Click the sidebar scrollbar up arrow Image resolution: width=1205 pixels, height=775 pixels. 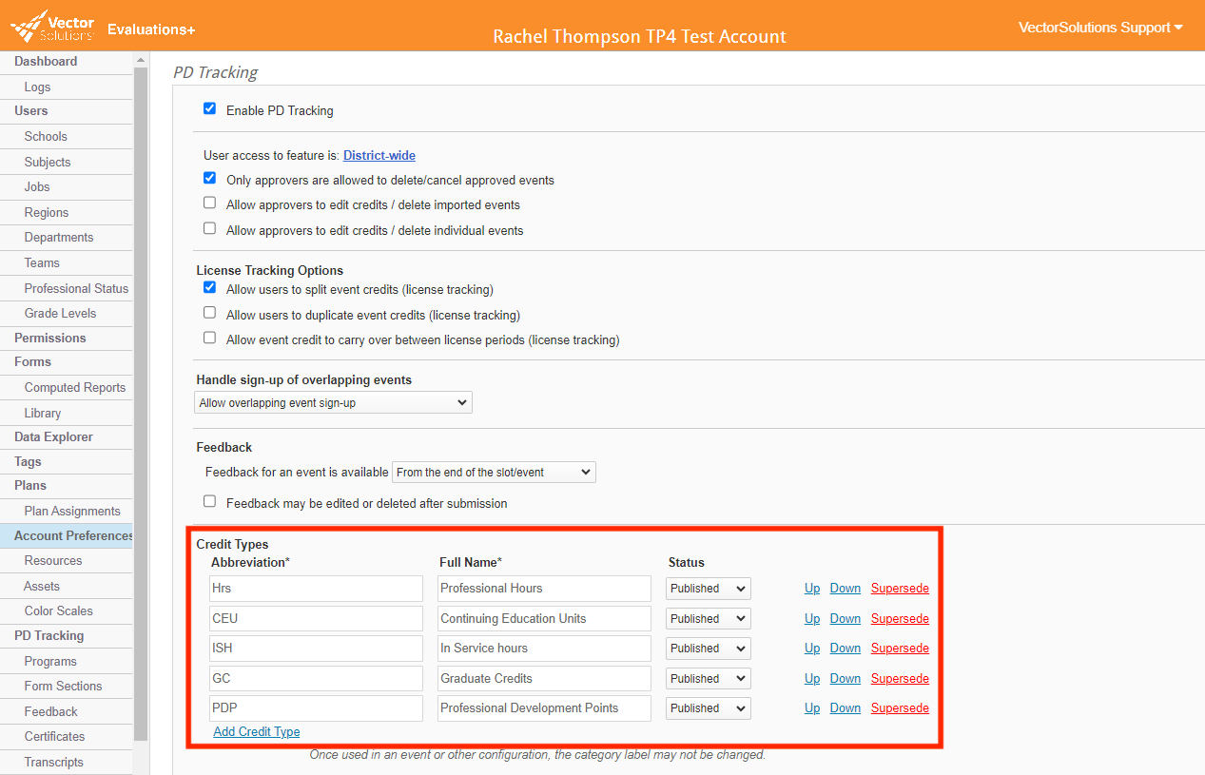[142, 59]
